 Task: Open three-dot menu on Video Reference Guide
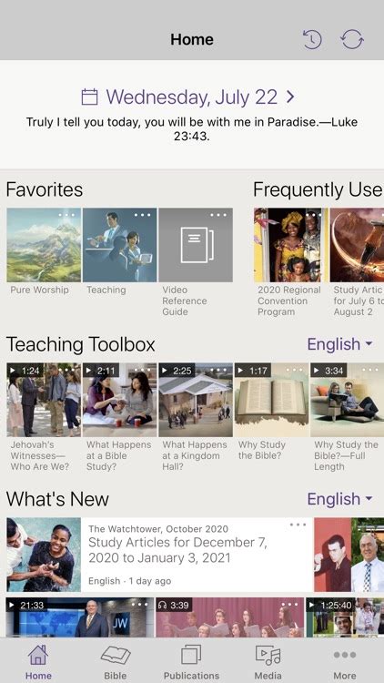point(218,215)
